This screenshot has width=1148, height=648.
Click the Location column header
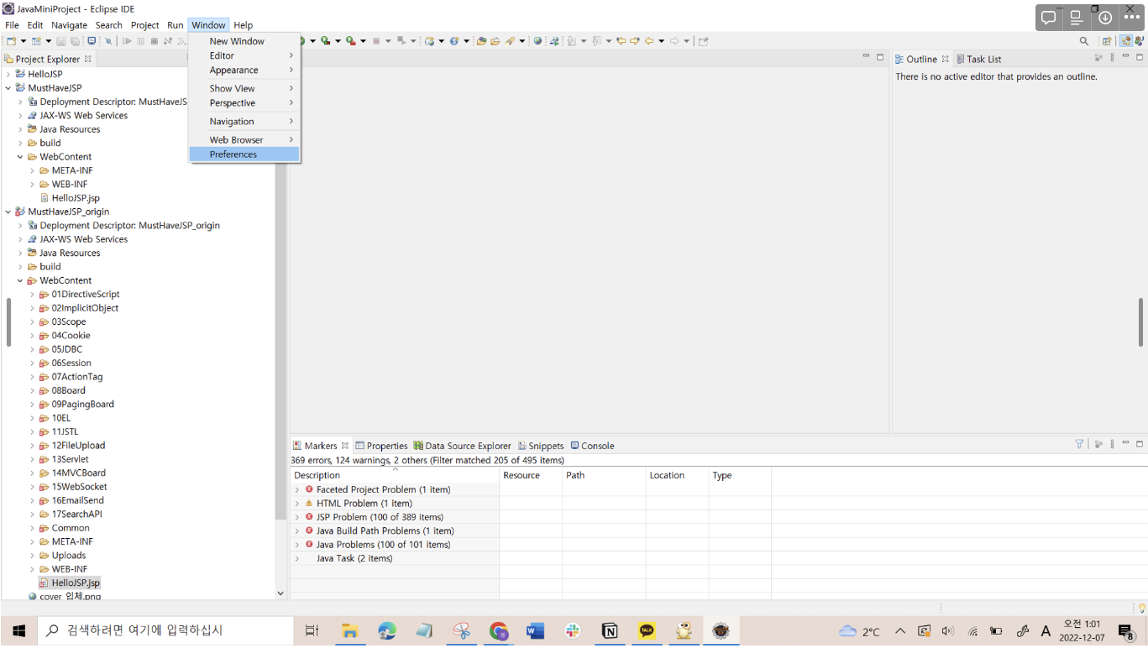[x=676, y=475]
